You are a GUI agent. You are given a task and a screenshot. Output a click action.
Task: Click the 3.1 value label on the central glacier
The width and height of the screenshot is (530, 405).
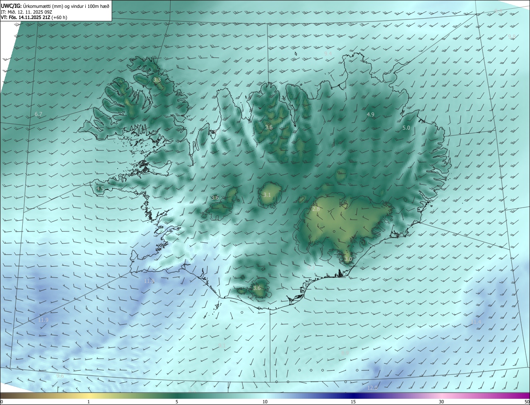click(267, 195)
